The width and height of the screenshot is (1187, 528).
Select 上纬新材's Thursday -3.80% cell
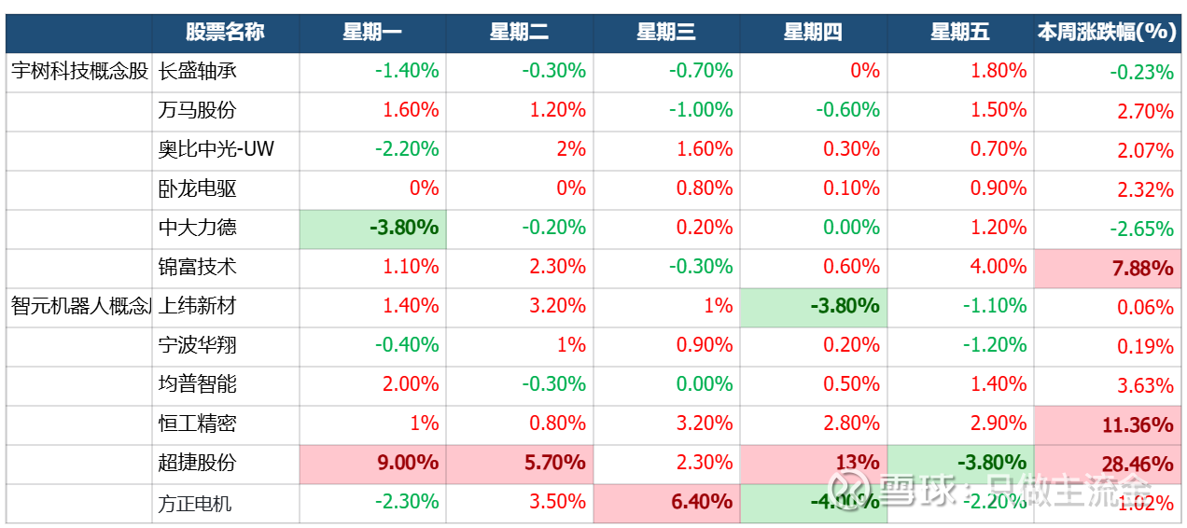[813, 306]
